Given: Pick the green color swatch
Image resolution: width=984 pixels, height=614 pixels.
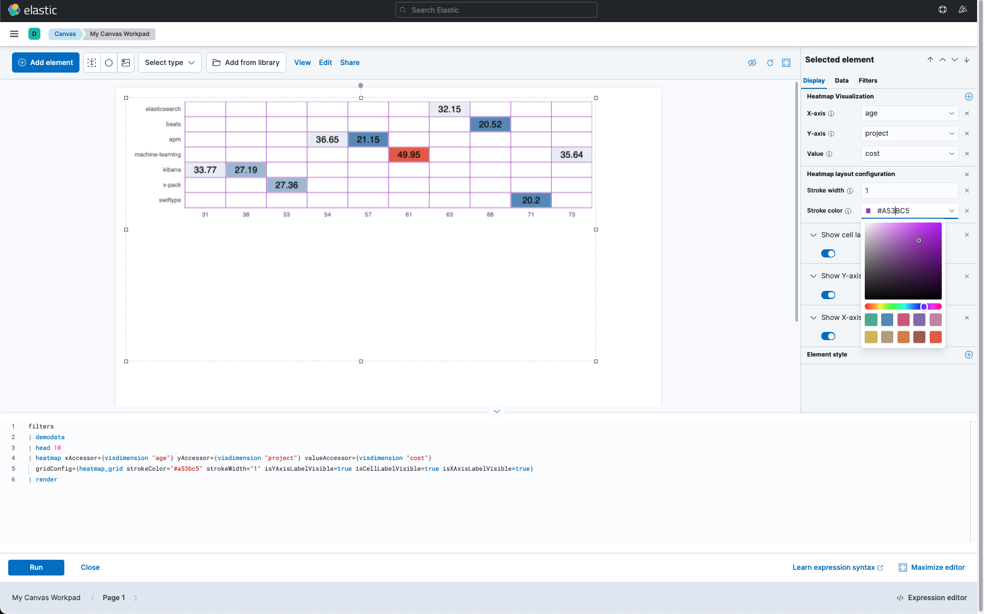Looking at the screenshot, I should tap(871, 320).
